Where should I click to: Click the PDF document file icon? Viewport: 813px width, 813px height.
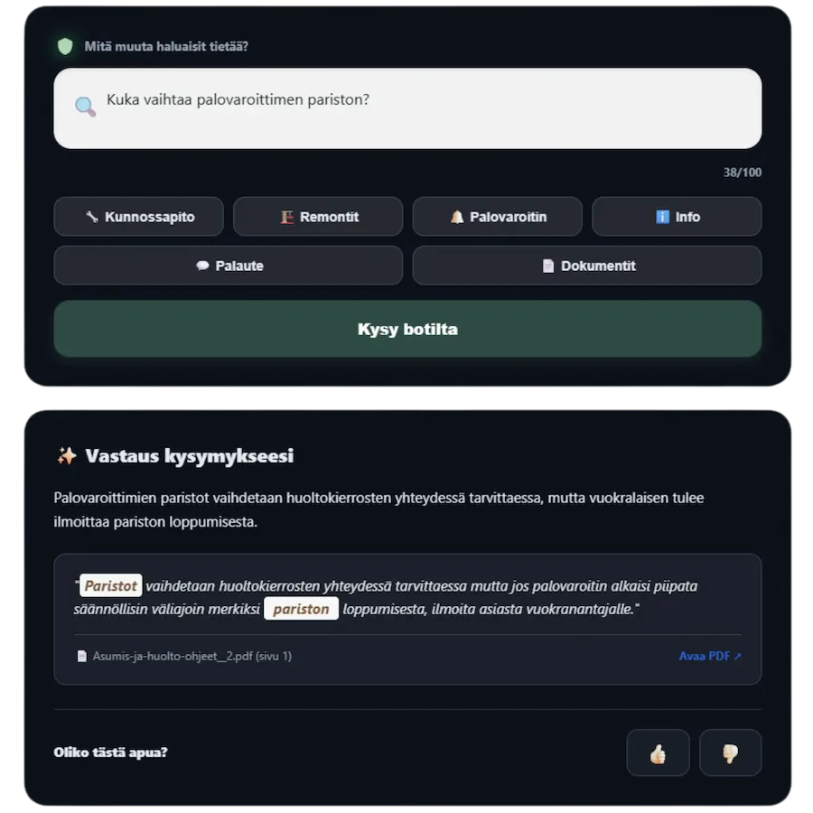(x=82, y=657)
